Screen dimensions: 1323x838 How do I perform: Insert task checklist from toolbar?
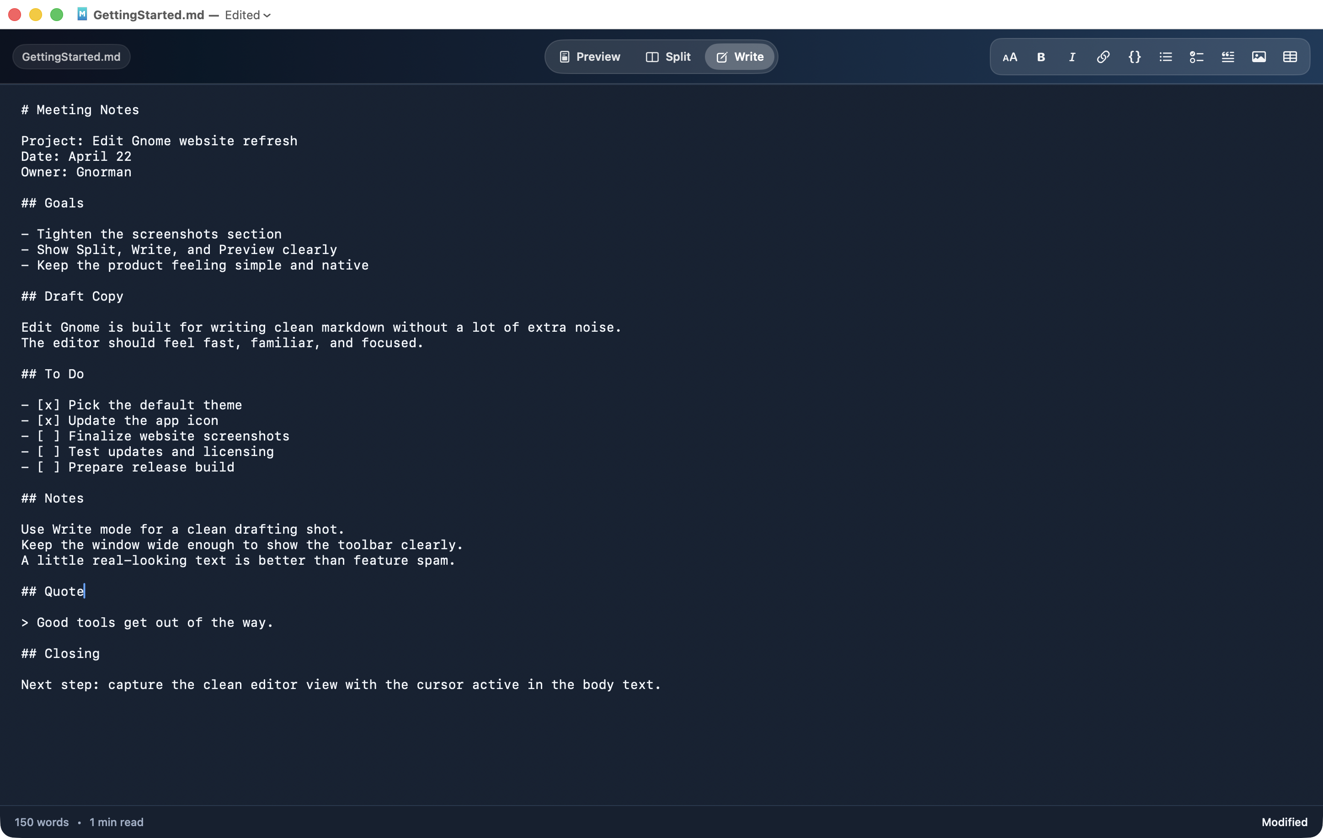point(1196,57)
